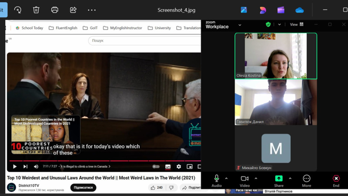This screenshot has width=348, height=196.
Task: Open the MyEnglishInstructor bookmarks folder
Action: click(123, 28)
